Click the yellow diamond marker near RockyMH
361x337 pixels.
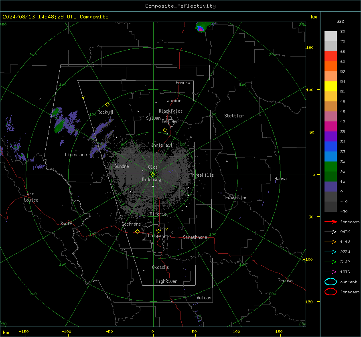pos(107,105)
